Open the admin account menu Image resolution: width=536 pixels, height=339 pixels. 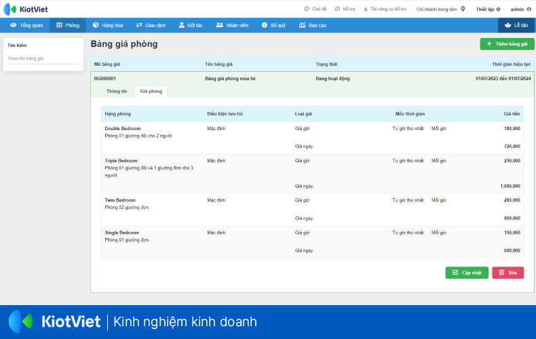tap(520, 9)
